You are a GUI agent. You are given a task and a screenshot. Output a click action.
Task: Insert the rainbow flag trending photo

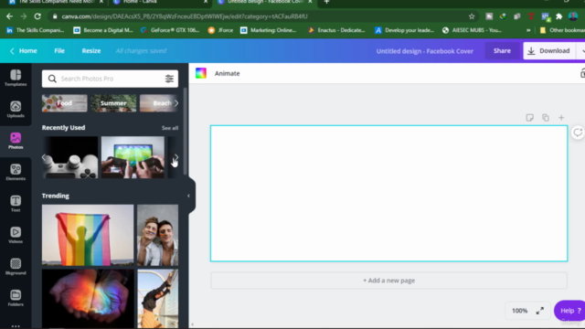88,235
